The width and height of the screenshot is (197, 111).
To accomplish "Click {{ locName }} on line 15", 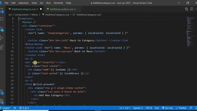I will (61, 70).
